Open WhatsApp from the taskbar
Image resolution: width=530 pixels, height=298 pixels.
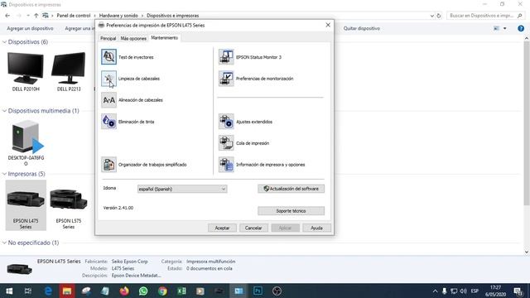[143, 291]
